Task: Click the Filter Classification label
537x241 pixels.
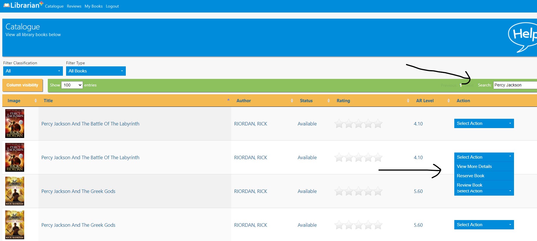Action: pos(20,63)
